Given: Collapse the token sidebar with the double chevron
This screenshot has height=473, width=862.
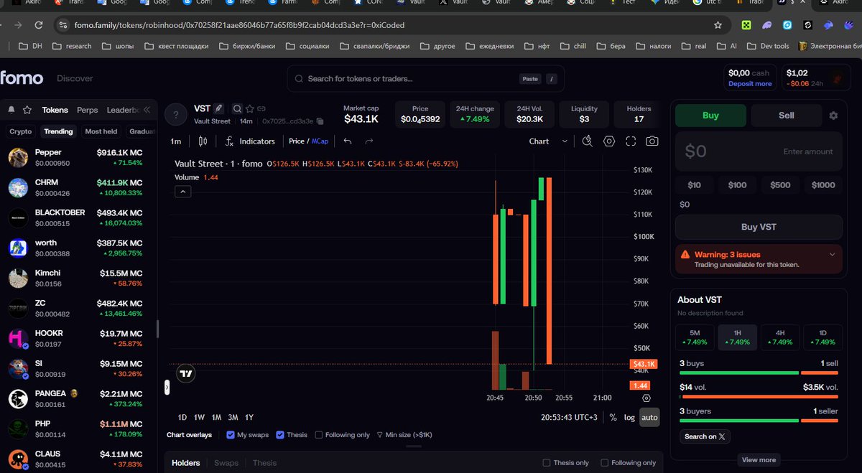Looking at the screenshot, I should pos(147,110).
